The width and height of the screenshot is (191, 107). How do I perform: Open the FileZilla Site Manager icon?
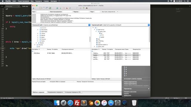coord(34,8)
